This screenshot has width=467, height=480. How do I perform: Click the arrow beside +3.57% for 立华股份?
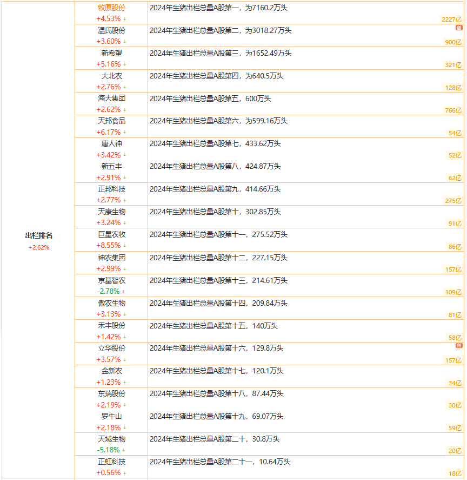[124, 360]
